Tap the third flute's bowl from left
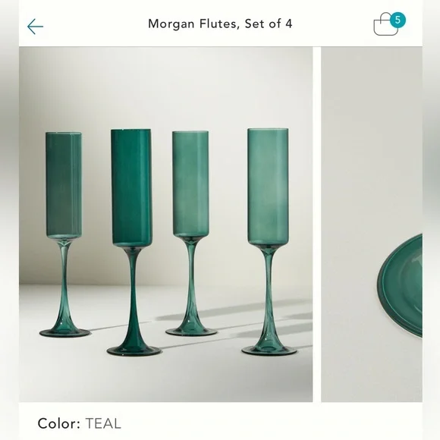The width and height of the screenshot is (440, 440). point(190,184)
